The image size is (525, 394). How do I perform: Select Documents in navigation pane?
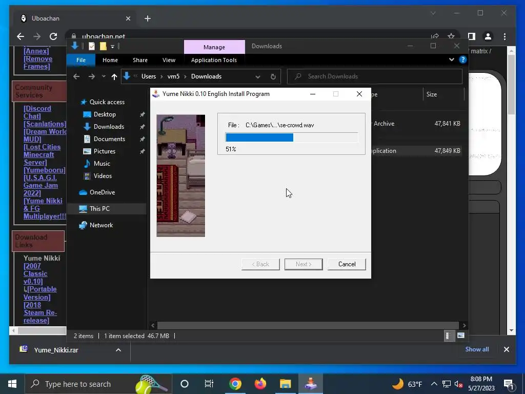click(109, 139)
